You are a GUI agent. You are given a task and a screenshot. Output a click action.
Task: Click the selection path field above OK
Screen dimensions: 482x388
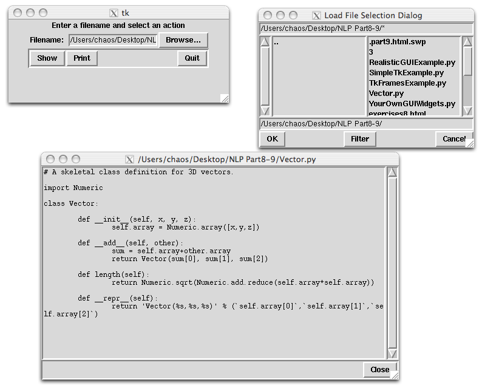point(366,123)
